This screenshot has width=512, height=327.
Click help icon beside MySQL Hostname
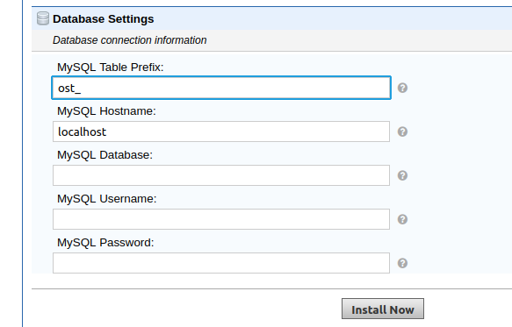(402, 132)
